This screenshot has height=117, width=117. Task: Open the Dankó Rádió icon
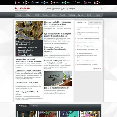coord(85,3)
